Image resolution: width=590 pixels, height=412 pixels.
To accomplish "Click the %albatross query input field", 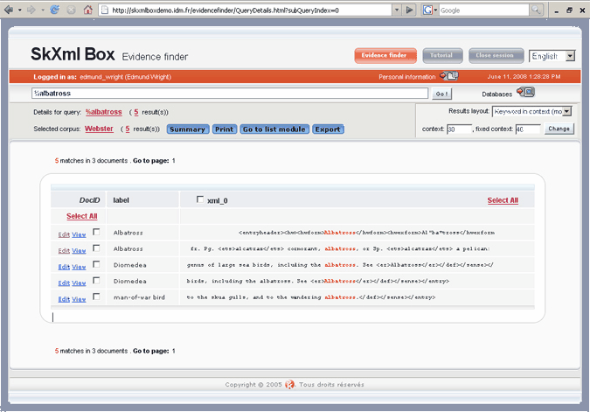I will (x=230, y=94).
